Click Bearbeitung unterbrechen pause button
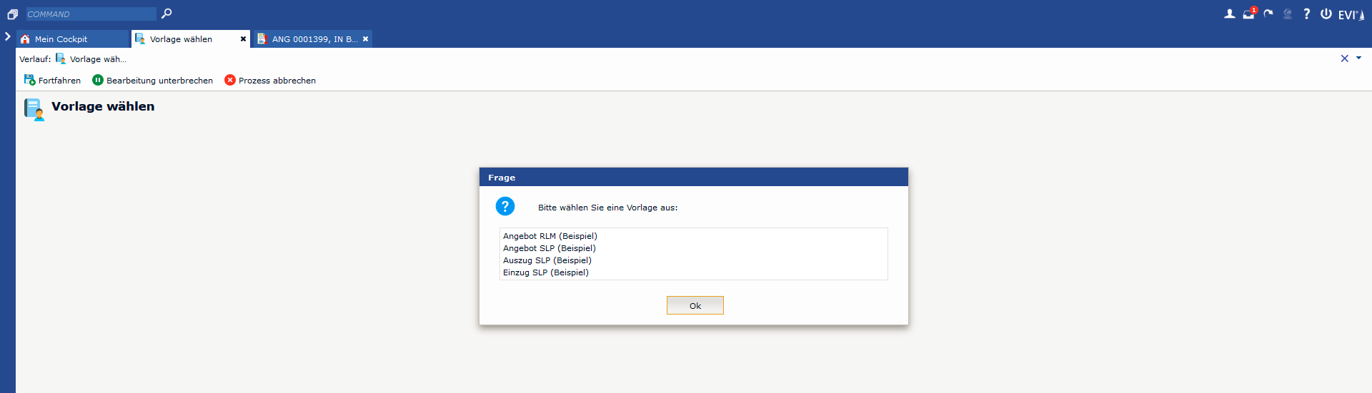This screenshot has height=393, width=1372. (x=152, y=81)
